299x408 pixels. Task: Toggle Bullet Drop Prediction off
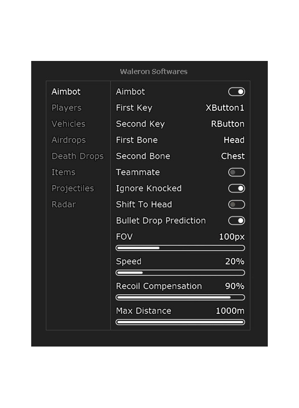[237, 221]
